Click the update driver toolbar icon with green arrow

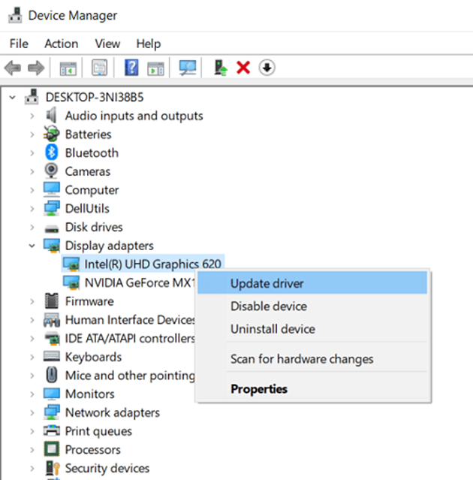[x=220, y=68]
